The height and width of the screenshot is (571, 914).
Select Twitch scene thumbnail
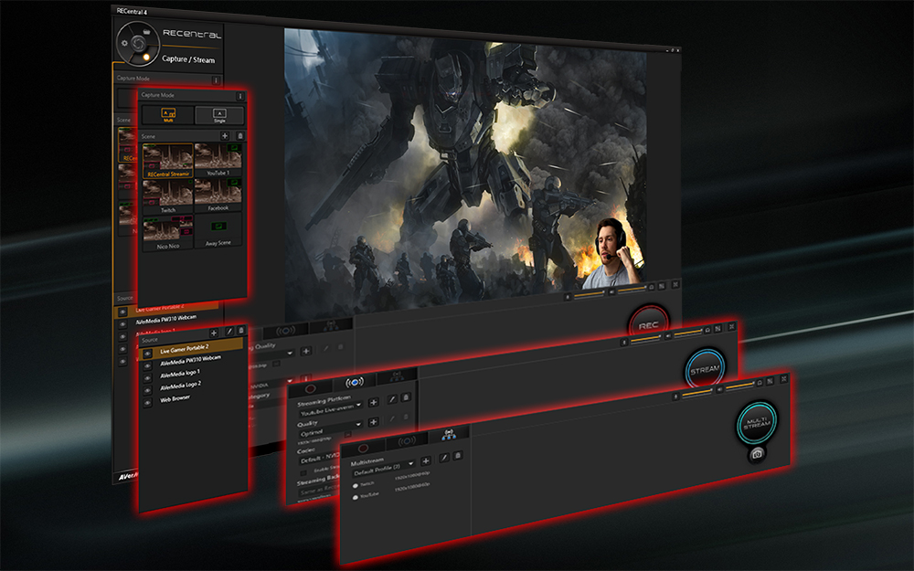pyautogui.click(x=168, y=196)
